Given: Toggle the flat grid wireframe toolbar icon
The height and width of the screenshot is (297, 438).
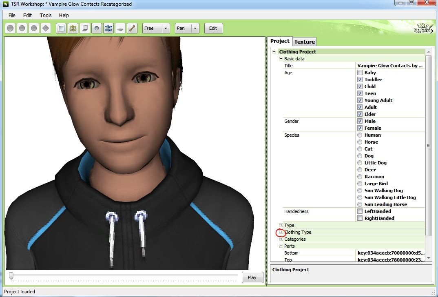Looking at the screenshot, I should (61, 28).
